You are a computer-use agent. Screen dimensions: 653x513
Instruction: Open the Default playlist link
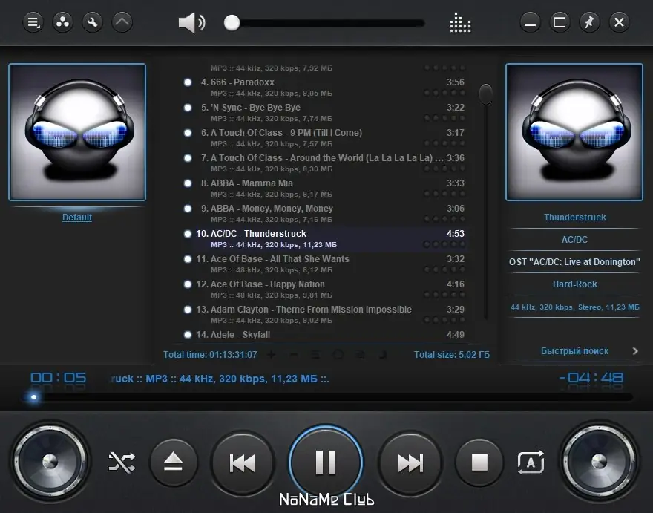[x=77, y=217]
